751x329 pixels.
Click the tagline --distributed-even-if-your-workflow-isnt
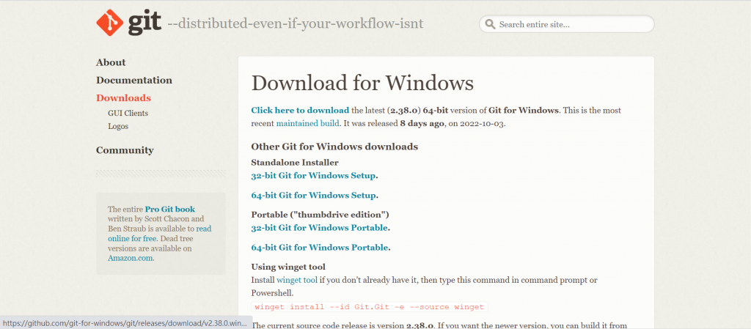point(296,23)
